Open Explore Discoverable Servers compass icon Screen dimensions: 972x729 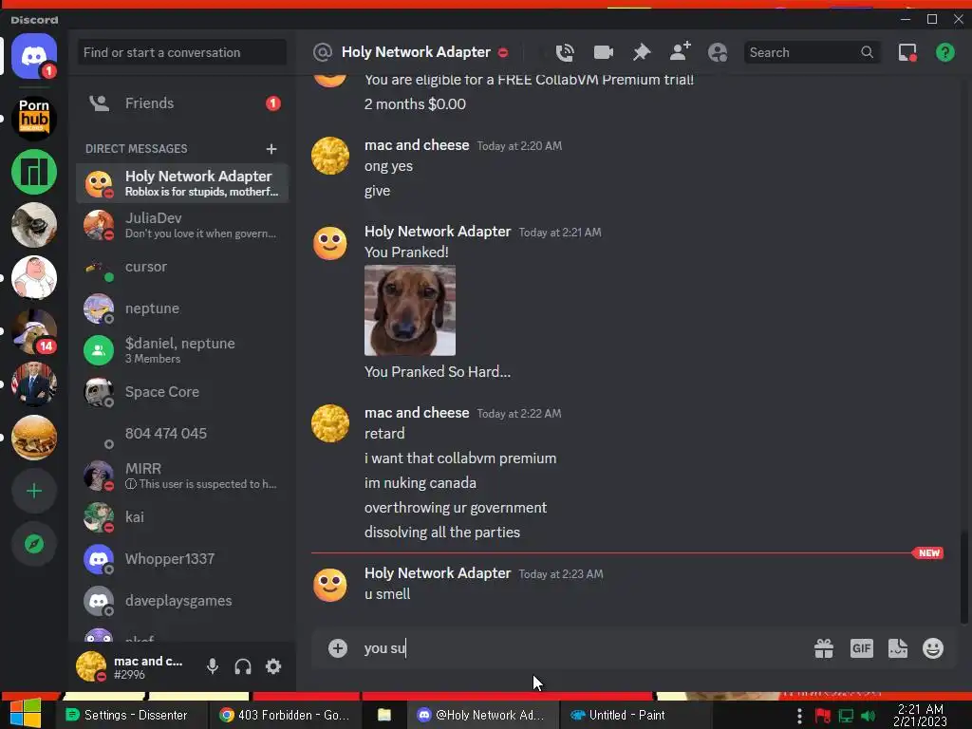[34, 544]
